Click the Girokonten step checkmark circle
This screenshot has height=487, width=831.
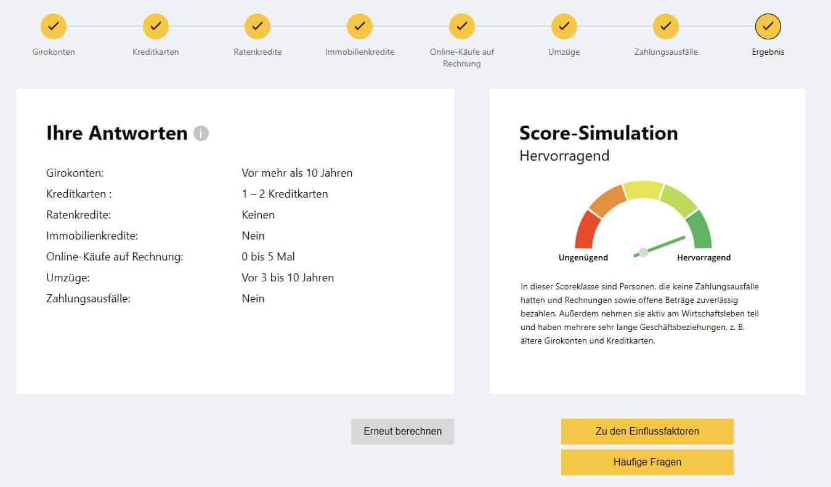[54, 26]
